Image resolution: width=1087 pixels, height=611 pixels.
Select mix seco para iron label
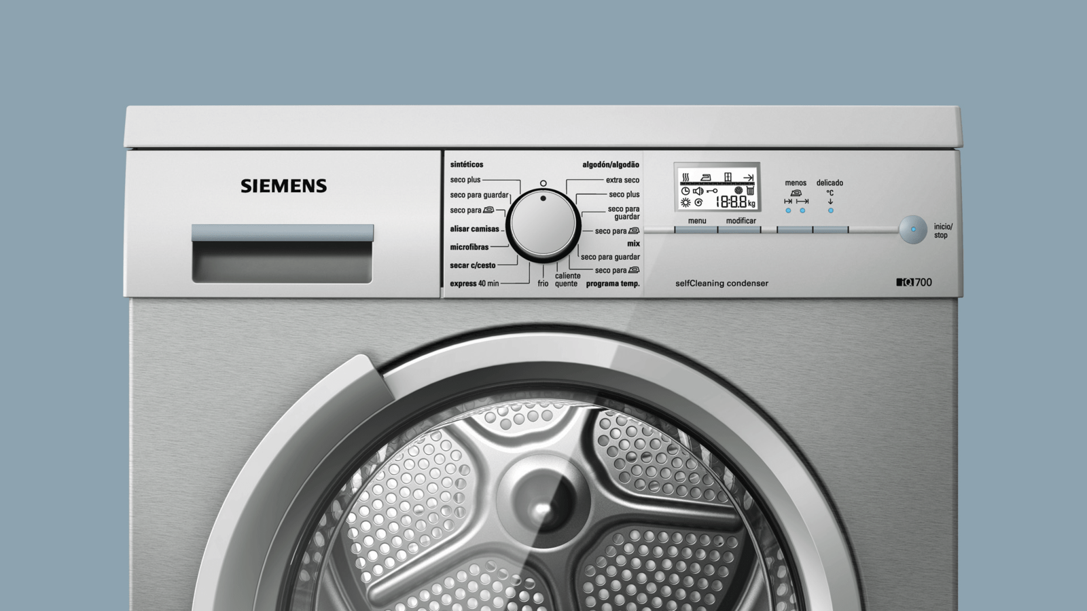[617, 270]
